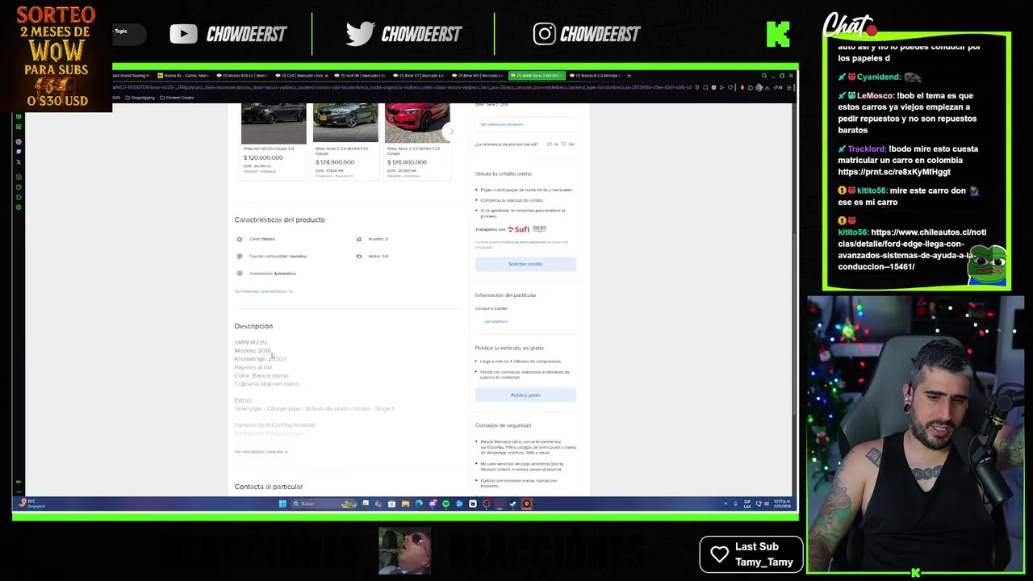The width and height of the screenshot is (1033, 581).
Task: Click the Color: Blanco characteristic icon
Action: pyautogui.click(x=239, y=239)
